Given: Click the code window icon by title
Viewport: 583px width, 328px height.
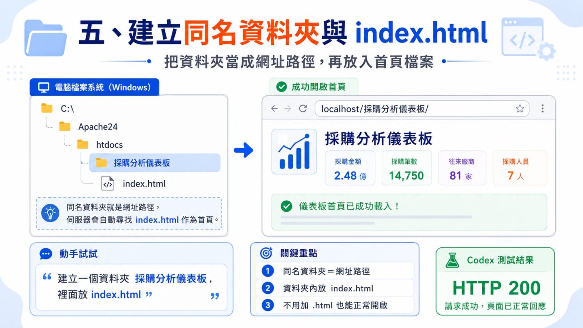Looking at the screenshot, I should click(522, 37).
